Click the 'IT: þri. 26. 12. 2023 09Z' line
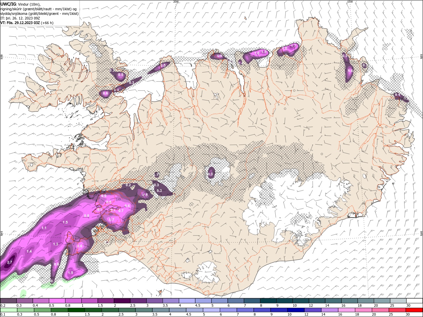Image resolution: width=423 pixels, height=317 pixels. pos(20,18)
